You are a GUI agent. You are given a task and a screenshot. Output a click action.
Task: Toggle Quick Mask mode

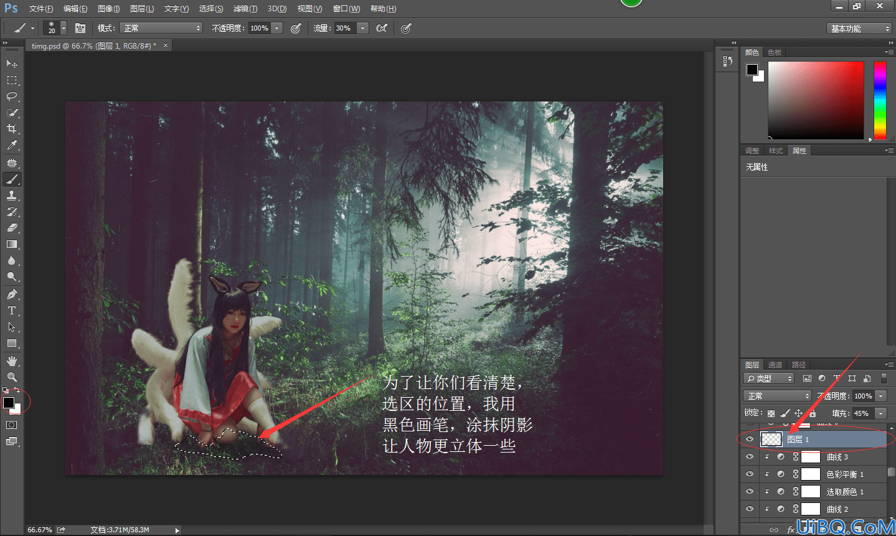click(12, 425)
